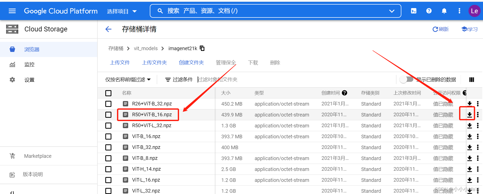Check the R50+ViT-B_16.npz checkbox
The height and width of the screenshot is (194, 483).
tap(108, 115)
